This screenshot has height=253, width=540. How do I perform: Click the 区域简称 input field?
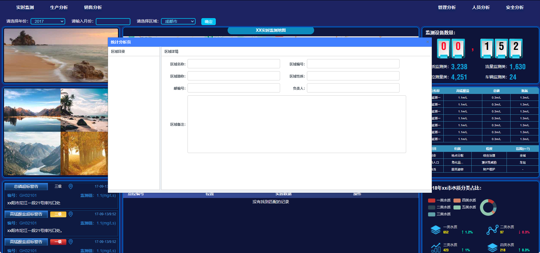(234, 76)
